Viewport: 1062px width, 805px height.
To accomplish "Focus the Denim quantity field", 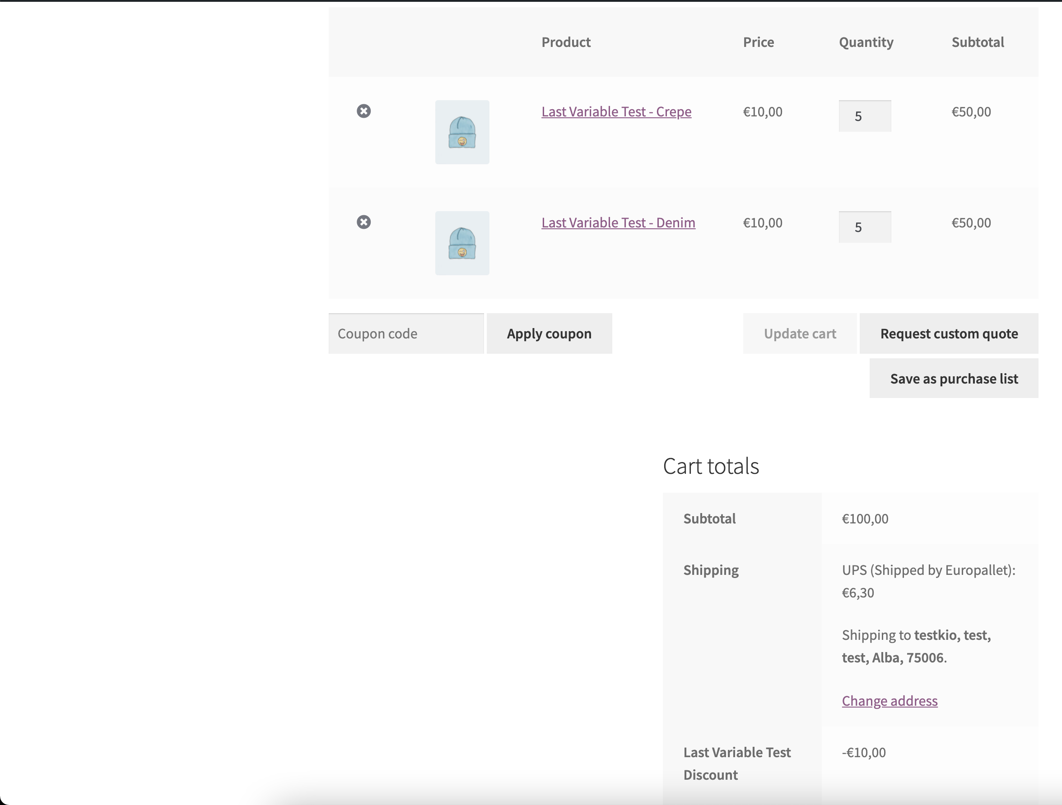I will (x=864, y=227).
